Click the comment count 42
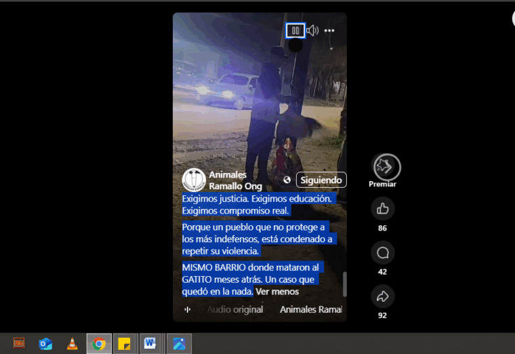 pyautogui.click(x=382, y=272)
